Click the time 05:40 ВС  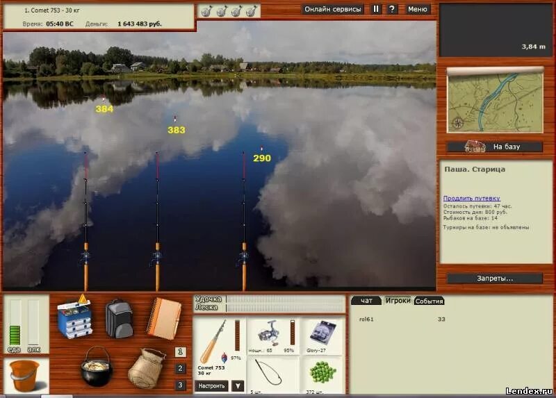(60, 24)
